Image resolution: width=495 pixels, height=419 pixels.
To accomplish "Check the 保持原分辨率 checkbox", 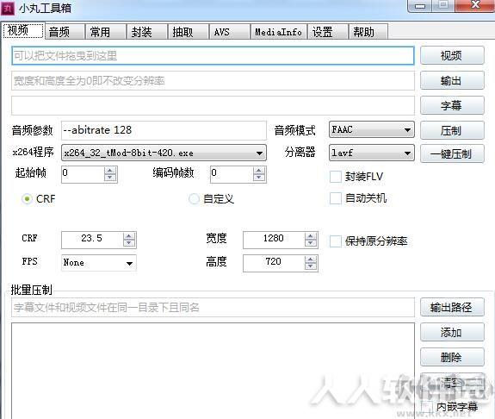I will click(335, 241).
